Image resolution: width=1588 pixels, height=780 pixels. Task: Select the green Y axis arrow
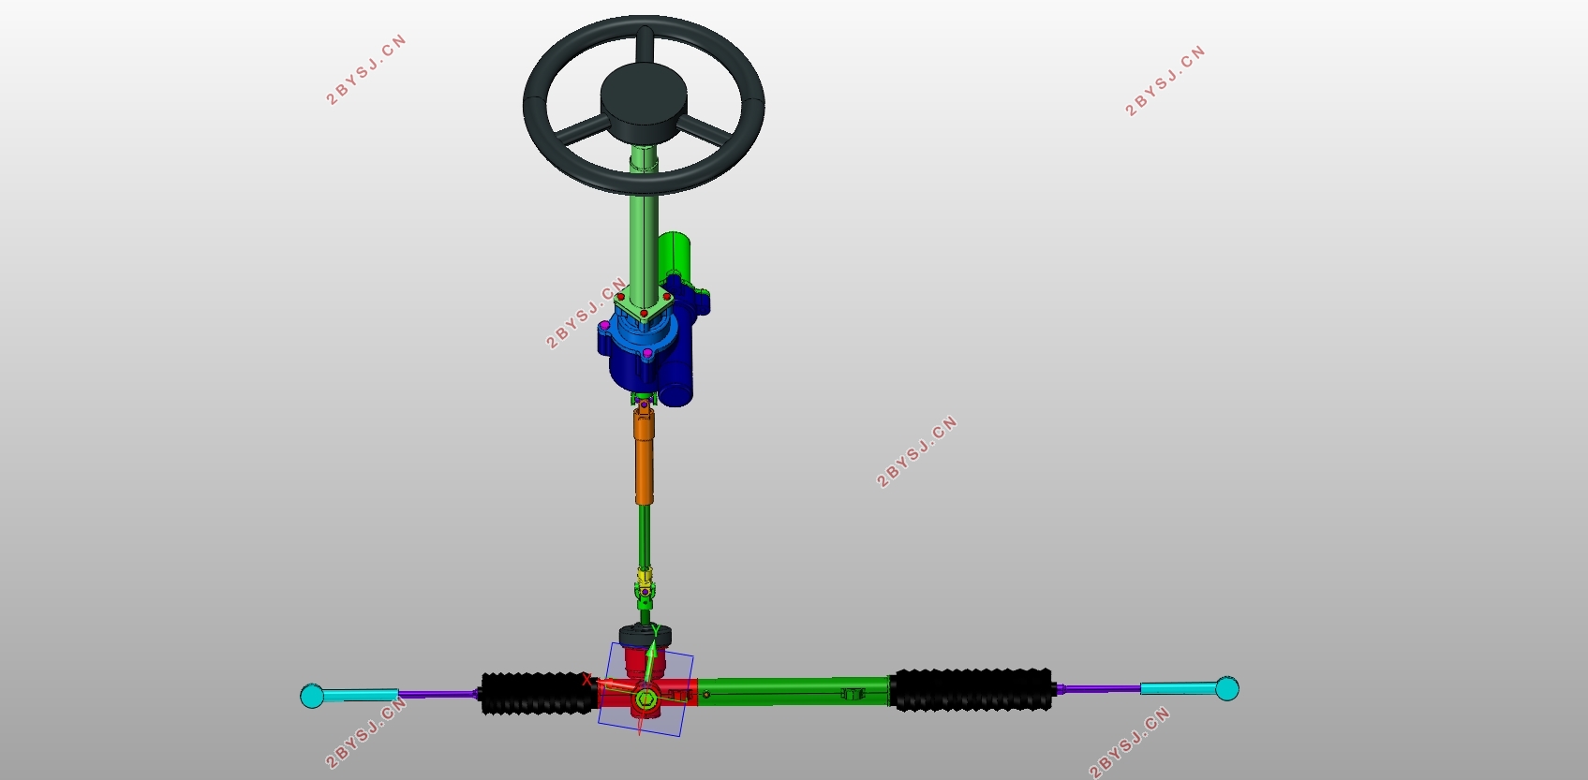pos(652,655)
